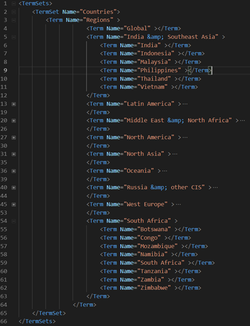The width and height of the screenshot is (250, 326).
Task: Click the &amp; entity in Russia line
Action: point(159,187)
